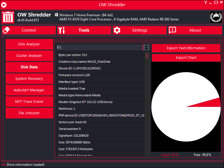Select 'Firmware revision: 1.00' row
Screen dimensions: 224x168
tap(100, 75)
